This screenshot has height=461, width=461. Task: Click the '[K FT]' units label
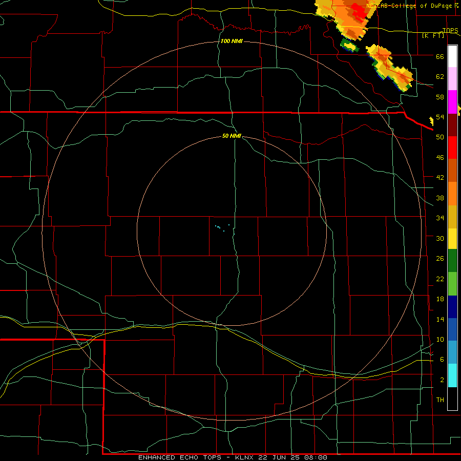[x=433, y=35]
